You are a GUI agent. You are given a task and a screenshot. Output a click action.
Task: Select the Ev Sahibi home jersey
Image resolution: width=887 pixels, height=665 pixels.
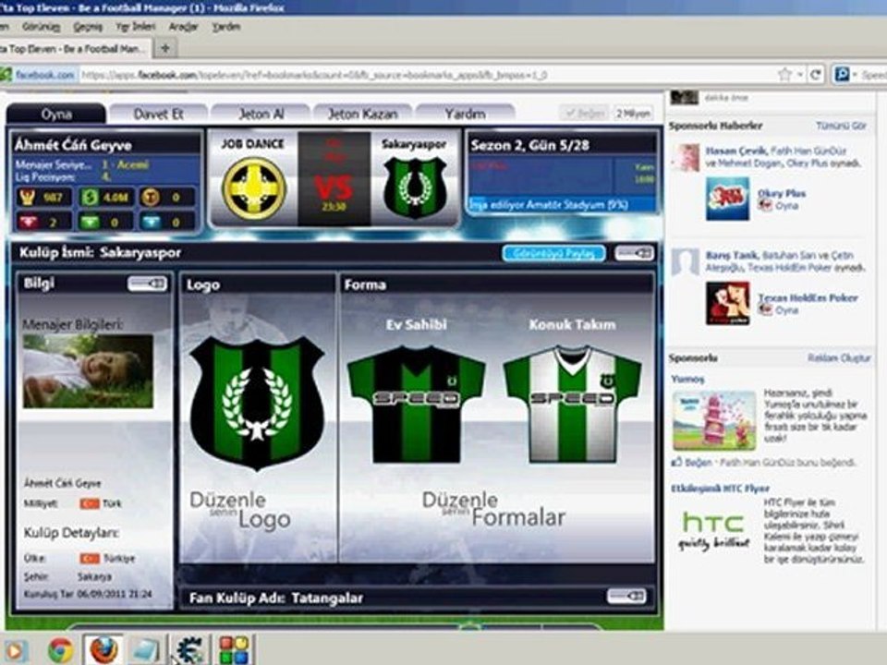(417, 404)
